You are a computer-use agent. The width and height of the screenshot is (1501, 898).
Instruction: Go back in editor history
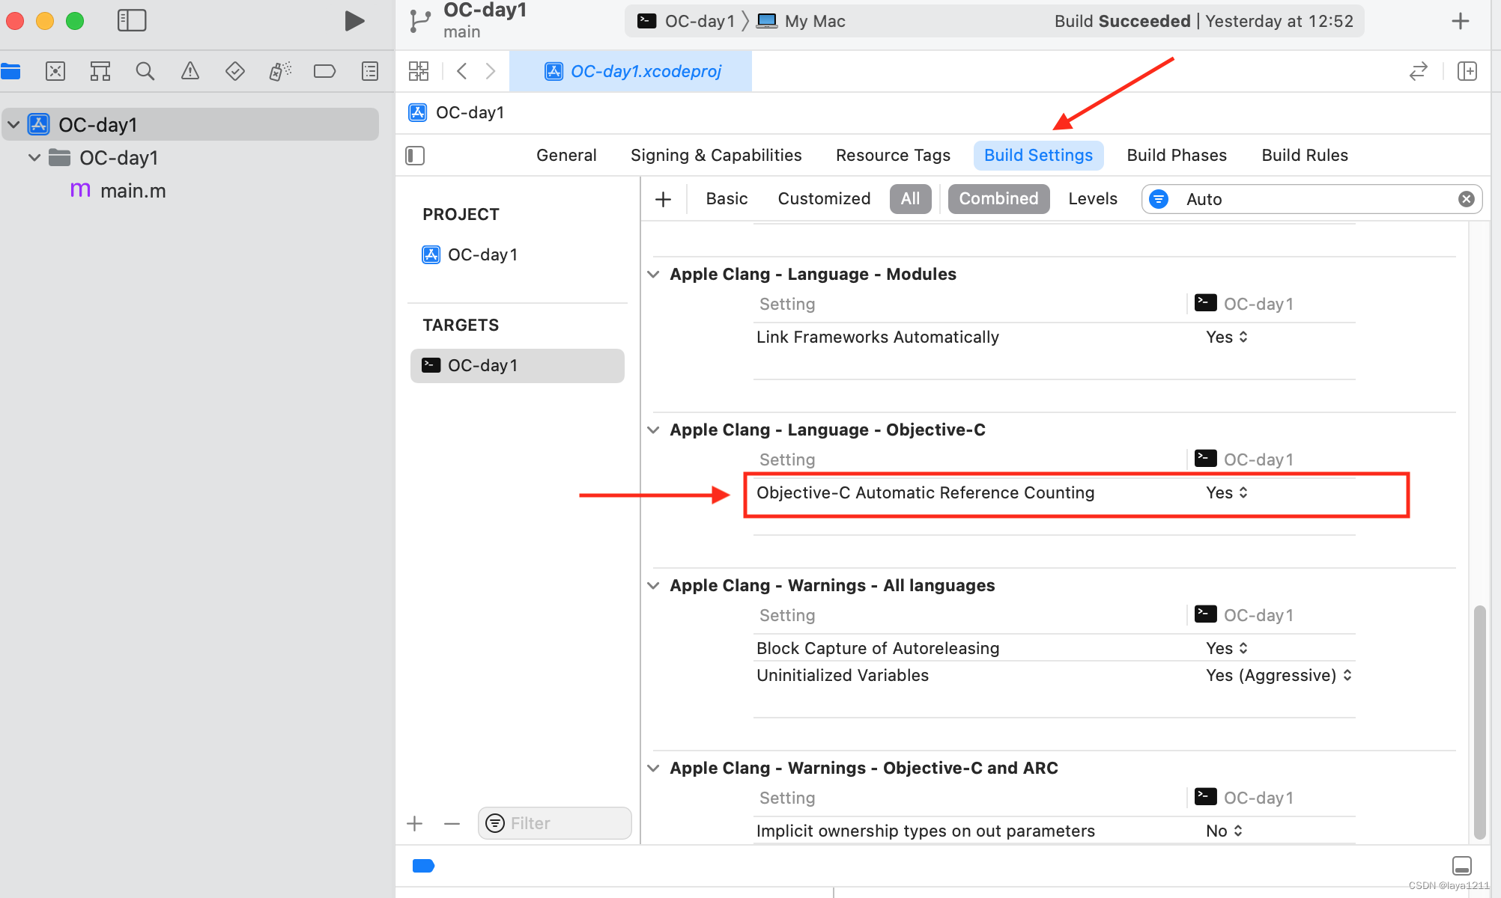(x=462, y=71)
